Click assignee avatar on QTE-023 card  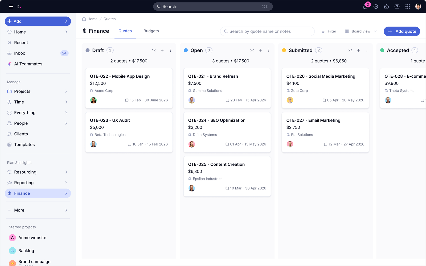(93, 144)
